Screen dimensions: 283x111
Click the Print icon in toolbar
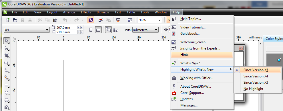pyautogui.click(x=30, y=20)
